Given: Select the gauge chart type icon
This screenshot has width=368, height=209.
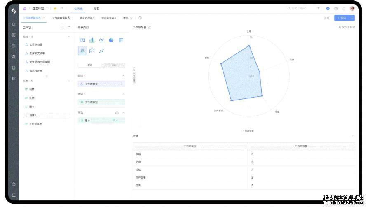Looking at the screenshot, I should (92, 51).
